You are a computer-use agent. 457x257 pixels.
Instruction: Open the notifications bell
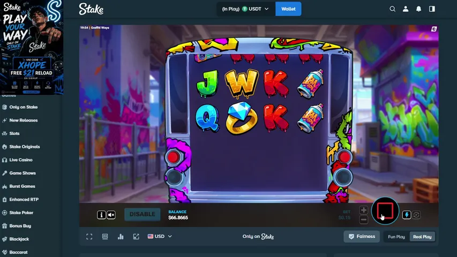(418, 9)
